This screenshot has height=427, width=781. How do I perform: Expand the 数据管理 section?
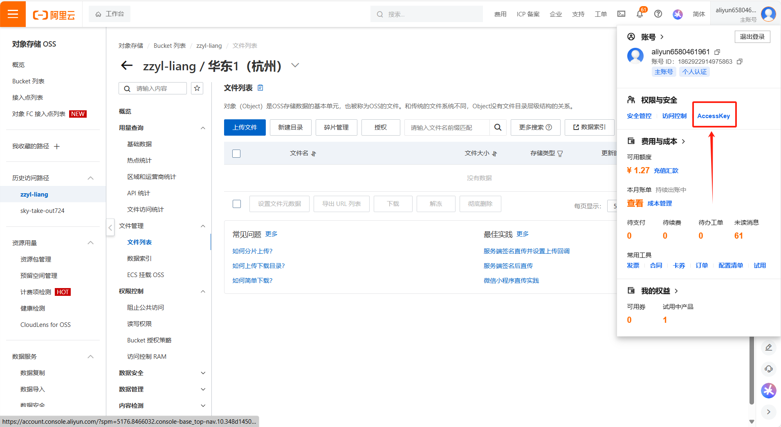point(203,389)
